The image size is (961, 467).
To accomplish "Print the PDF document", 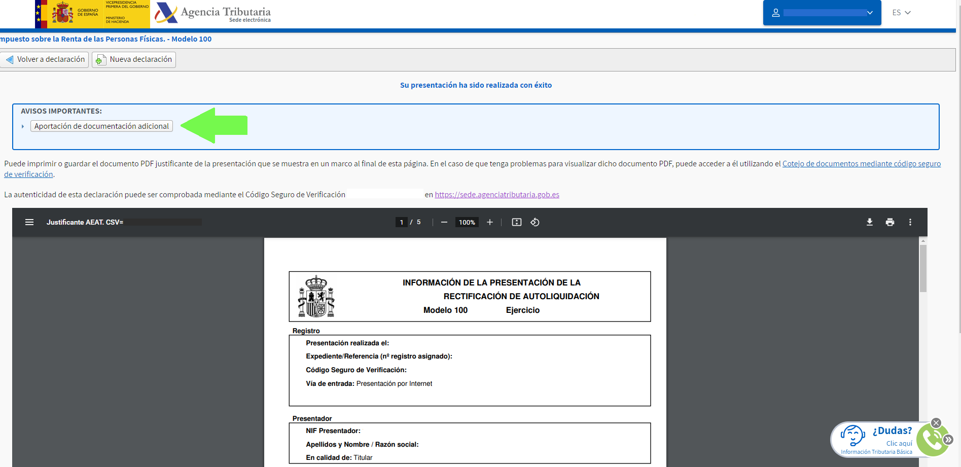I will coord(889,222).
